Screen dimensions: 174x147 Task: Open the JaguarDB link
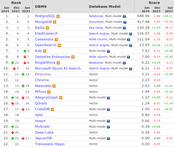(x=43, y=138)
